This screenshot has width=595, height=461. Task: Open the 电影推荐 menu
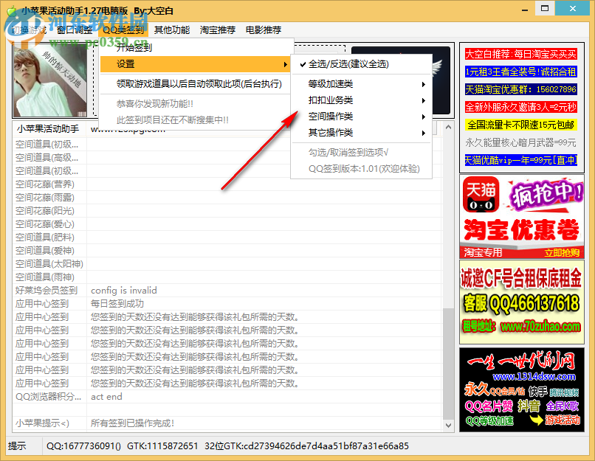(264, 30)
